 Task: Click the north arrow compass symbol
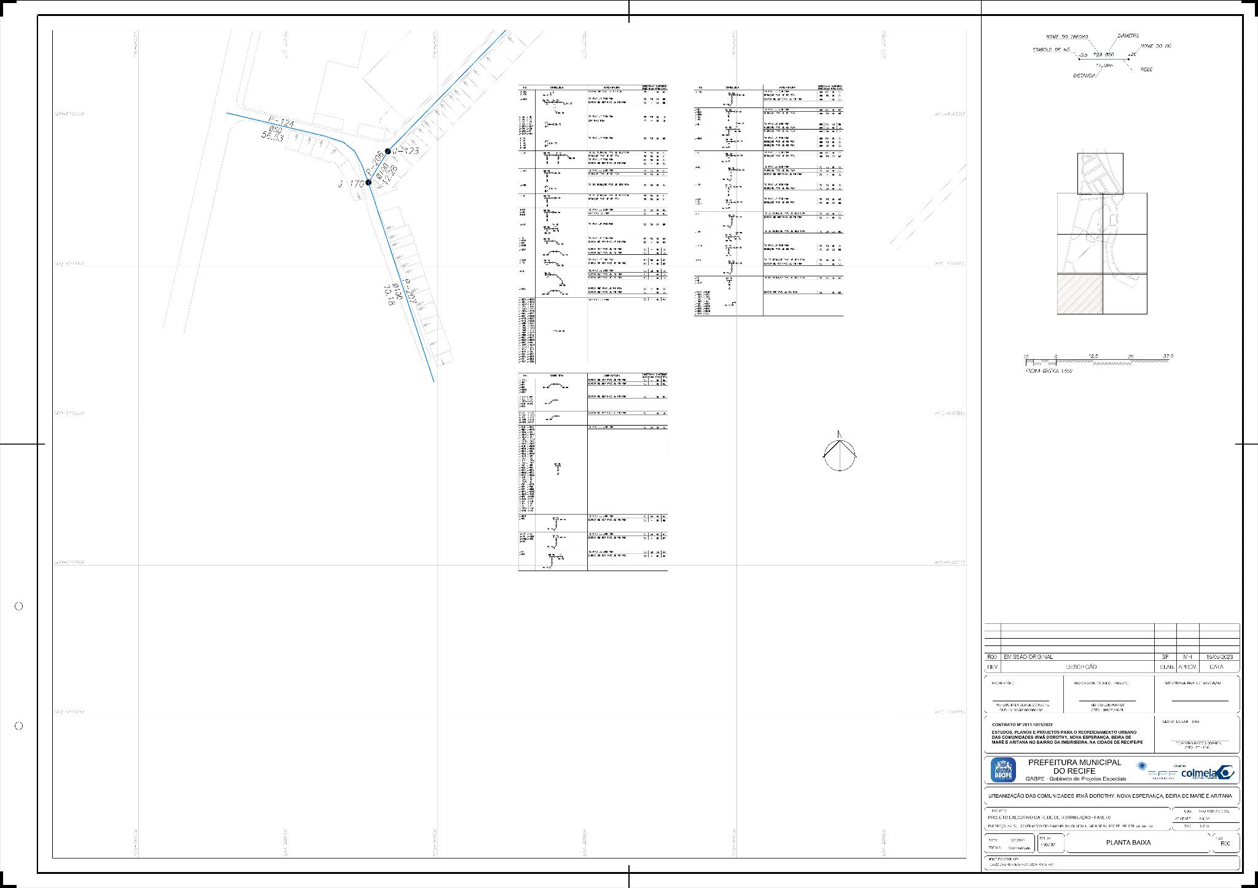[x=839, y=451]
